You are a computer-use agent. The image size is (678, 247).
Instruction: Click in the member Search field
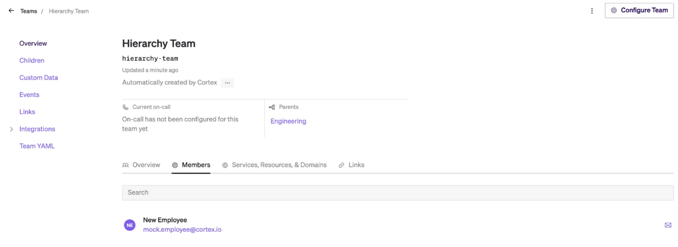click(397, 192)
